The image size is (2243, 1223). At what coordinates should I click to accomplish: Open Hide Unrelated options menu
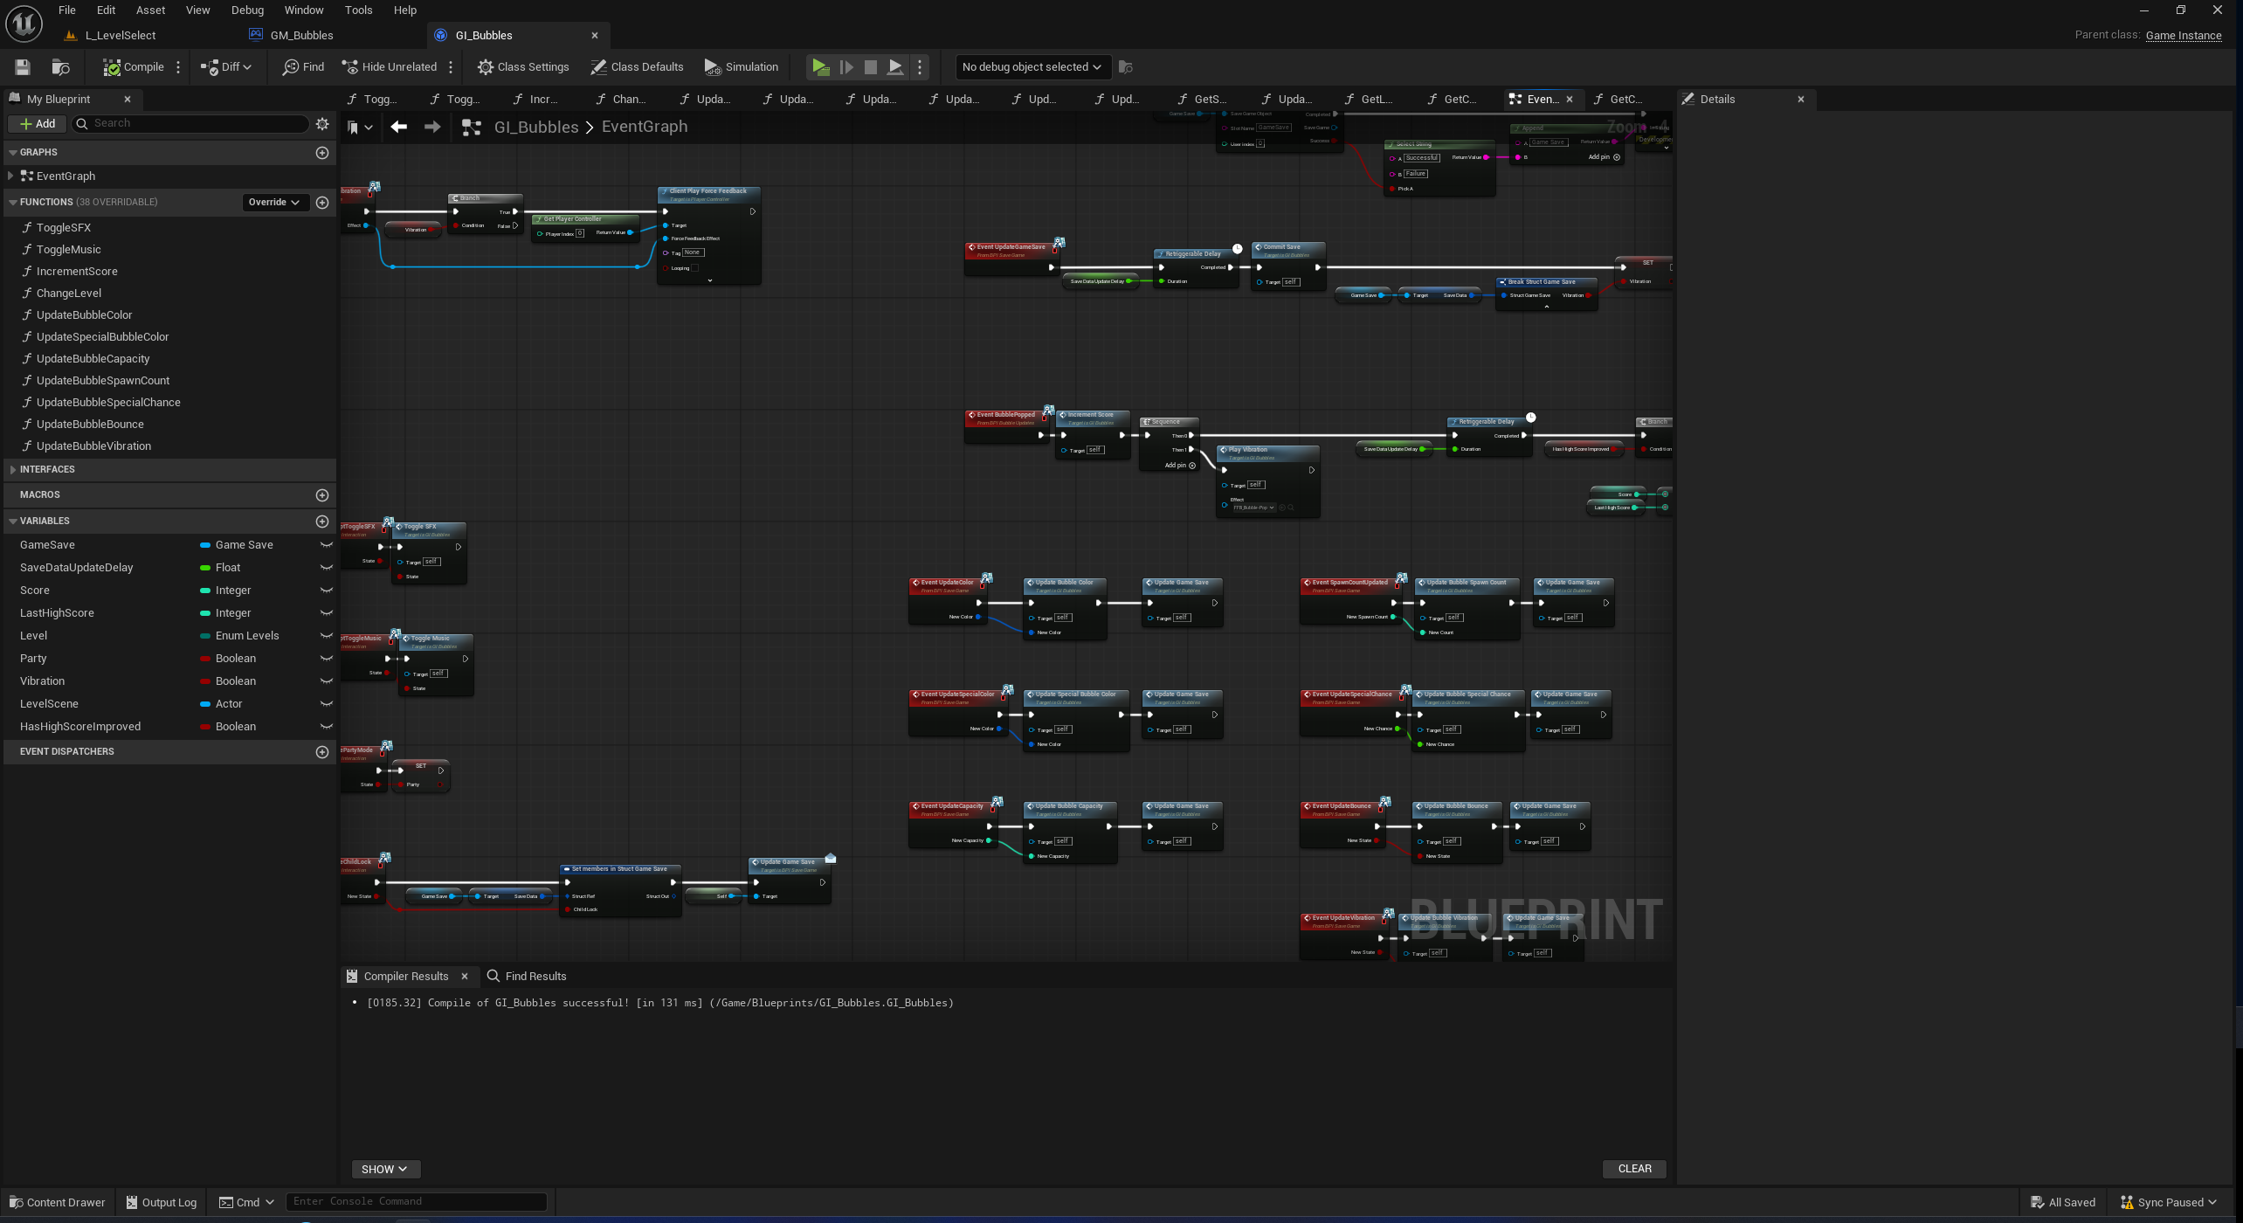pos(451,67)
